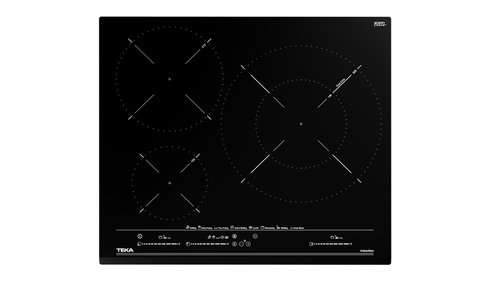500x281 pixels.
Task: Tap grilling icon above center slider
Action: pyautogui.click(x=210, y=237)
